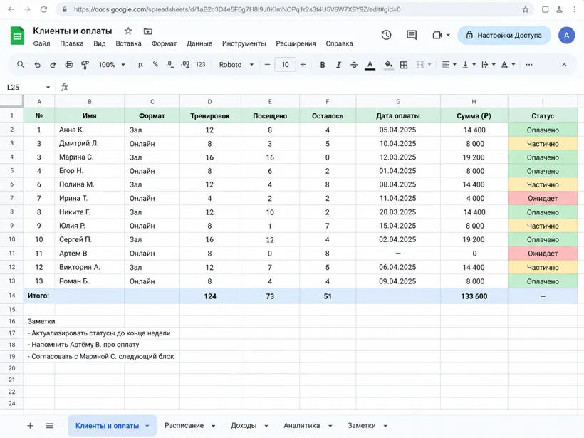Star the document Клиенты и оплаты
Screen dimensions: 584x438
(128, 31)
